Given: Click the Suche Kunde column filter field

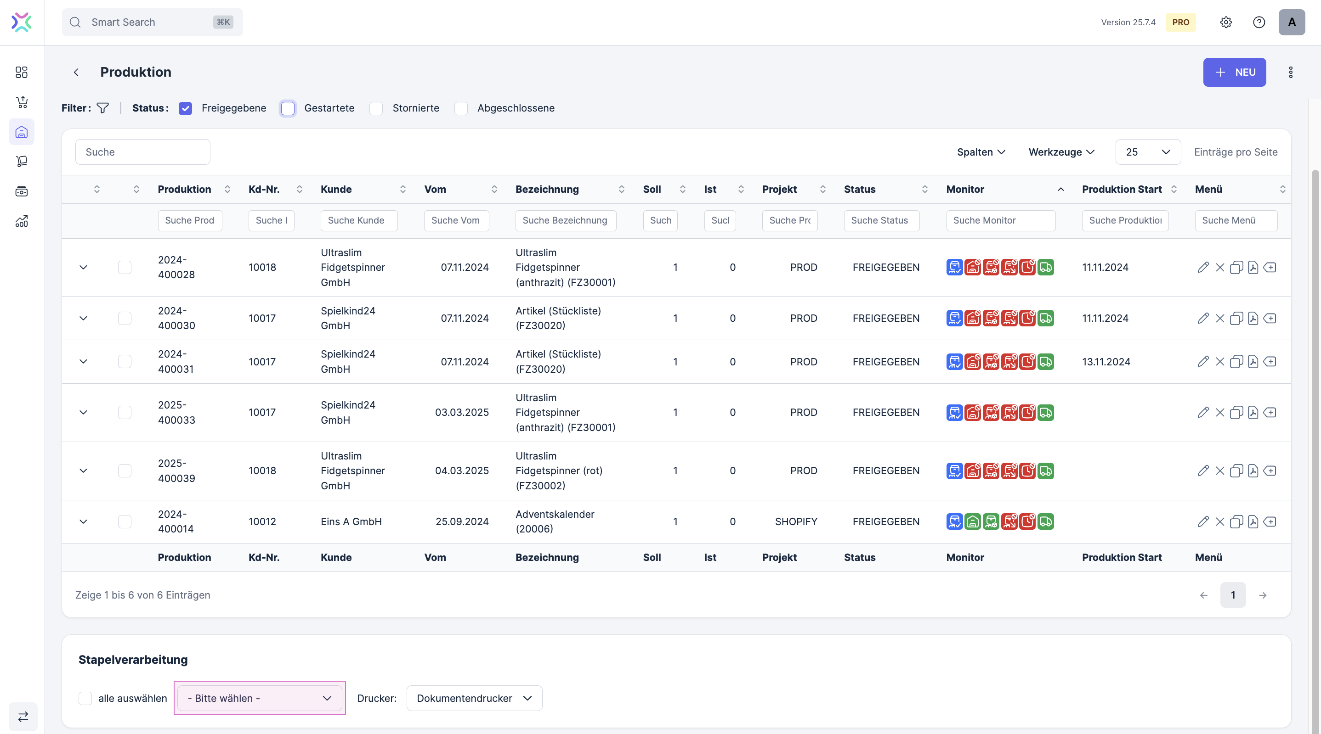Looking at the screenshot, I should point(358,220).
